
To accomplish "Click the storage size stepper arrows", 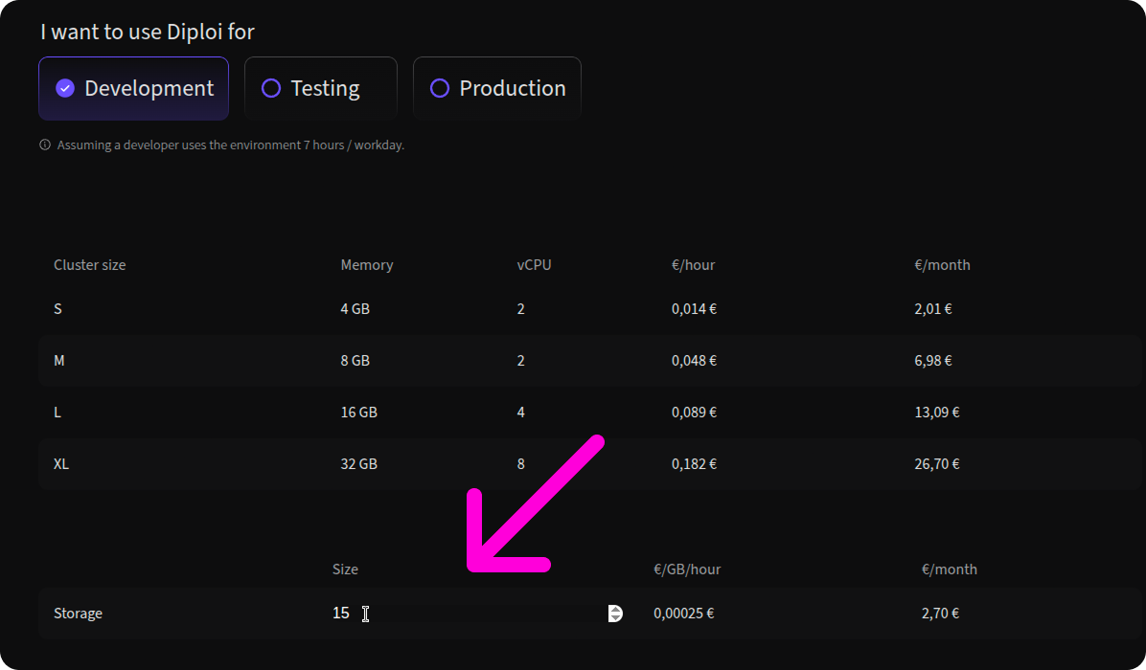I will pyautogui.click(x=615, y=614).
